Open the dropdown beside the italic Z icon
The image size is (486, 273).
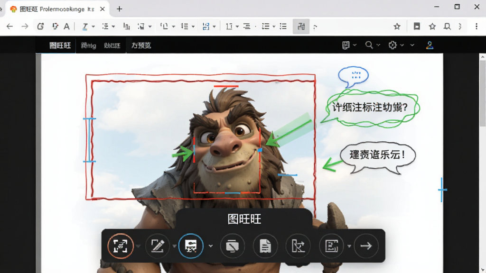93,27
